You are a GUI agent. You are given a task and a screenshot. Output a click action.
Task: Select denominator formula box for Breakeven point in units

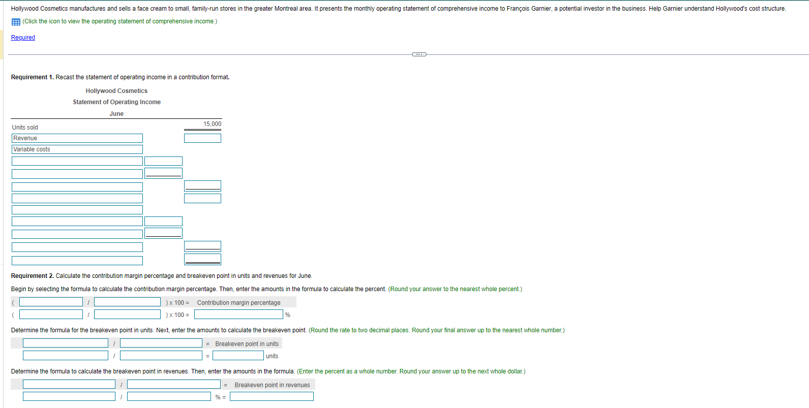[161, 343]
